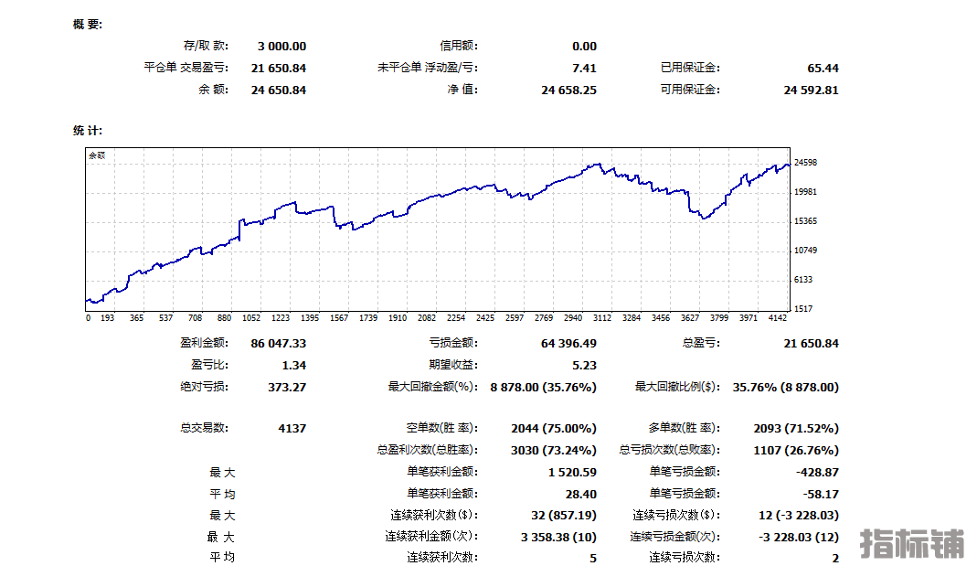Viewport: 977px width, 566px height.
Task: Click the 24598 label on chart Y-axis
Action: (x=805, y=163)
